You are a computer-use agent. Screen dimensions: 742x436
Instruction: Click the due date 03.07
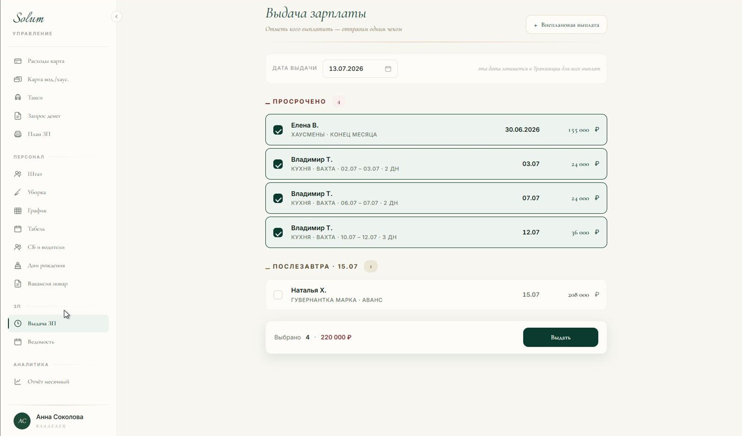pos(531,164)
